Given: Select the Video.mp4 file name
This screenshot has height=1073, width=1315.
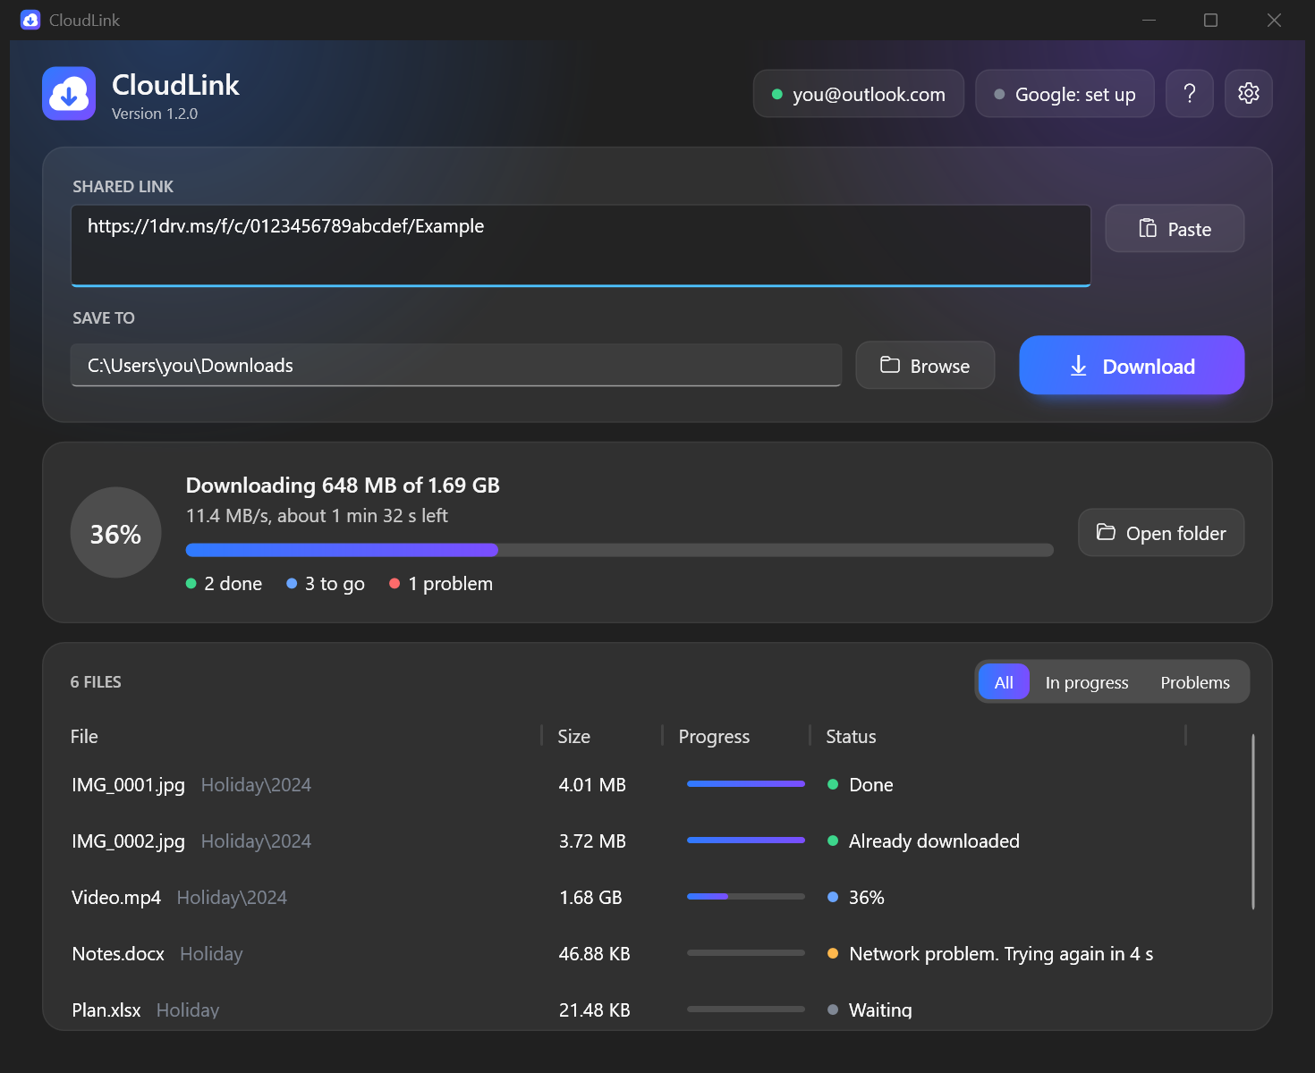Looking at the screenshot, I should [116, 898].
